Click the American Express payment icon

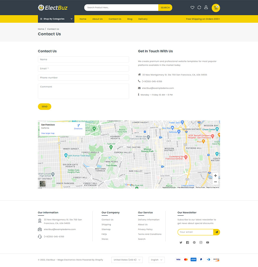pos(193,260)
